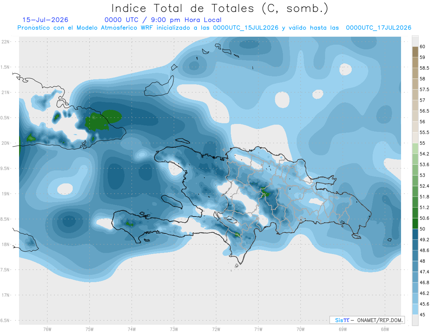This screenshot has width=432, height=334.
Task: Click the "69W" longitude label
Action: tap(342, 329)
